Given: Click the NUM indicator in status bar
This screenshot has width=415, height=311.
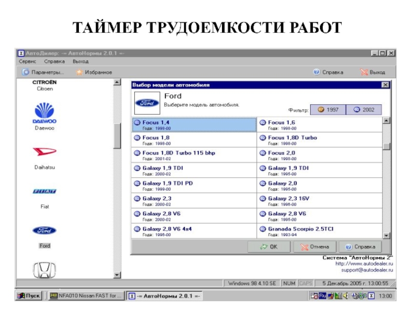Looking at the screenshot, I should tap(289, 283).
